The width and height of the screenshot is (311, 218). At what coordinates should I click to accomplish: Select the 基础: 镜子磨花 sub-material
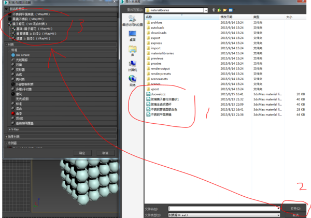32,28
